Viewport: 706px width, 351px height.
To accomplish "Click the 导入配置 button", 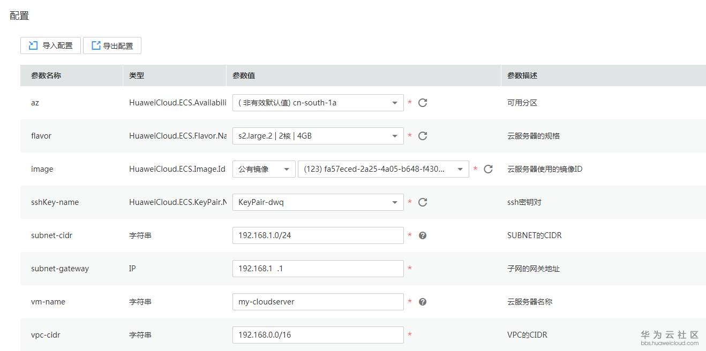I will pyautogui.click(x=50, y=45).
